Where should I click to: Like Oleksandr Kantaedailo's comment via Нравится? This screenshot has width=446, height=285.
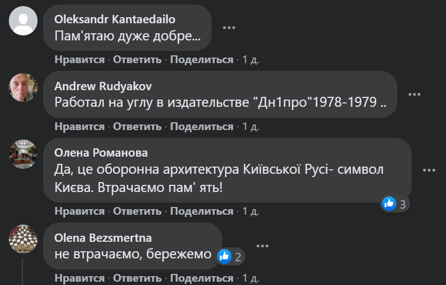coord(80,60)
